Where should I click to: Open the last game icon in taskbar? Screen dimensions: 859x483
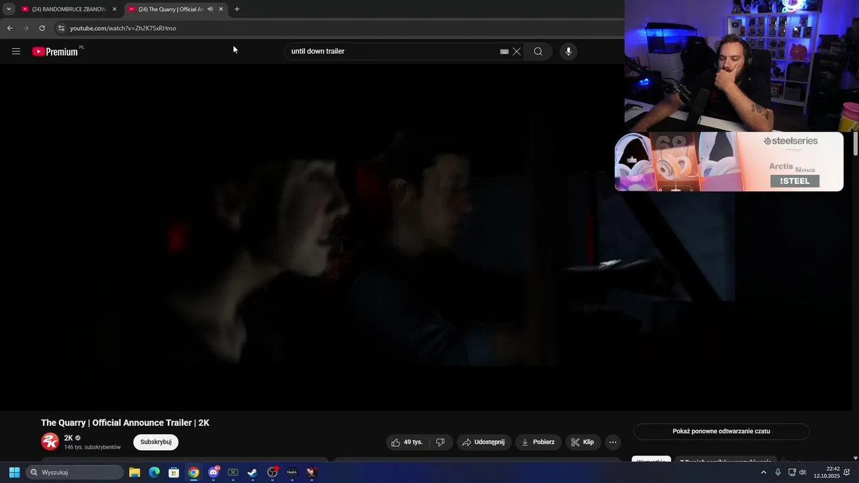coord(311,472)
